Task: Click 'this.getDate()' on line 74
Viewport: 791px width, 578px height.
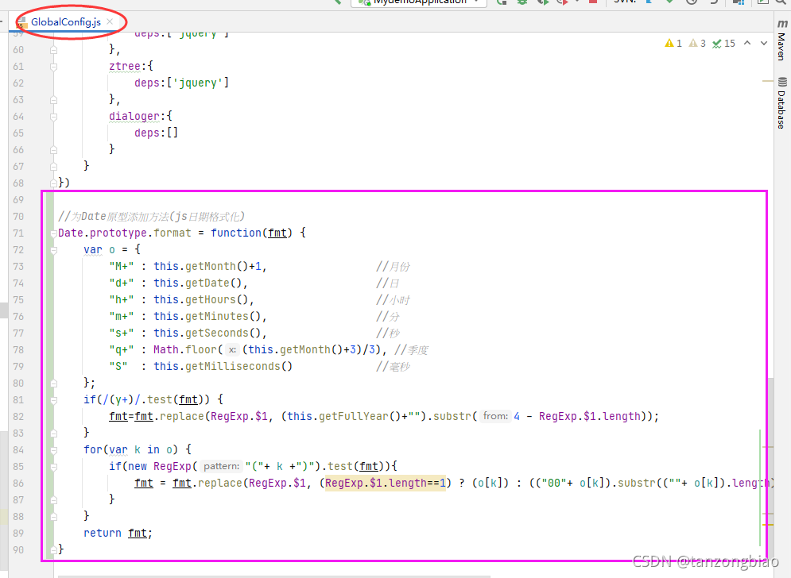Action: click(197, 283)
